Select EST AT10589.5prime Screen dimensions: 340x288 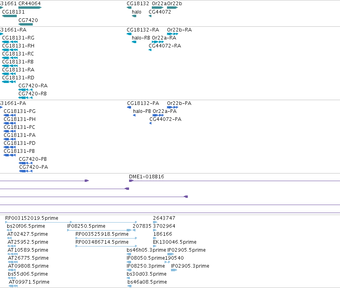pyautogui.click(x=28, y=250)
